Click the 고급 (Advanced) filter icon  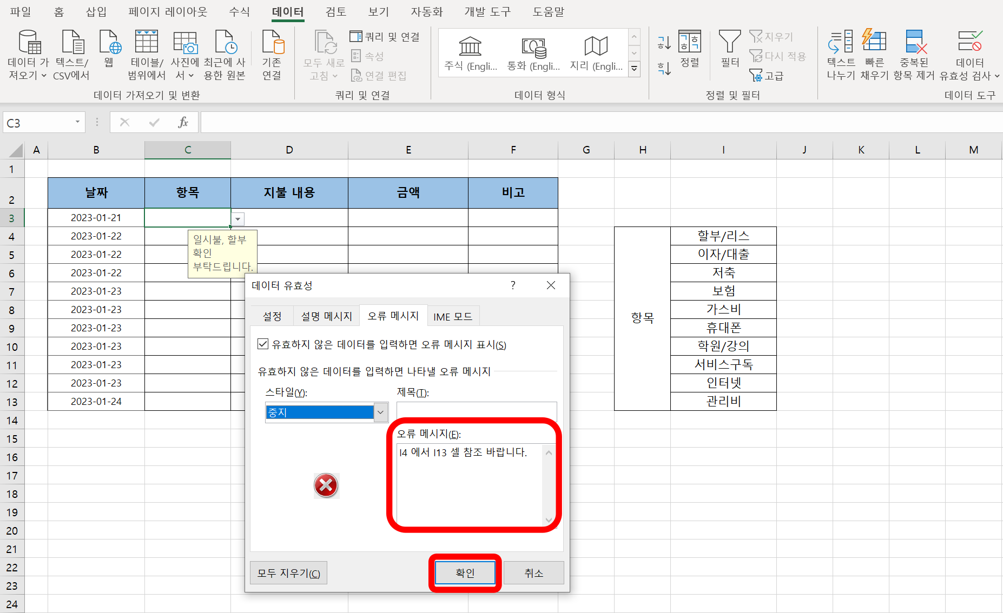coord(767,76)
